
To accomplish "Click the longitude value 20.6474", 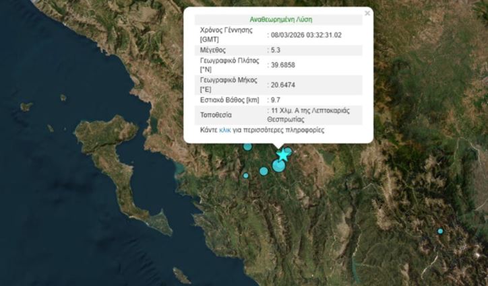I will click(282, 85).
